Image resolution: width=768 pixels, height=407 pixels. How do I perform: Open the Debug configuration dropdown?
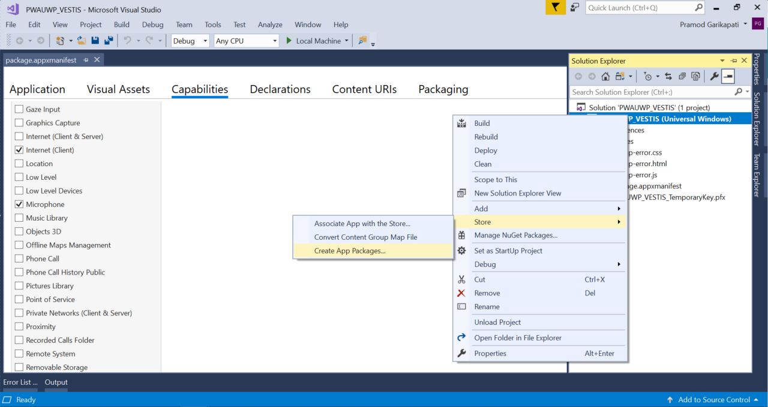(190, 40)
